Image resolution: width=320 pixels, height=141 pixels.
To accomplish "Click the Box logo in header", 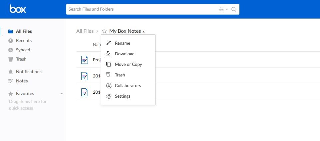I will click(x=18, y=9).
